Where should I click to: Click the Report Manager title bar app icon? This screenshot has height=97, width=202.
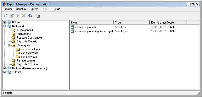click(x=4, y=4)
